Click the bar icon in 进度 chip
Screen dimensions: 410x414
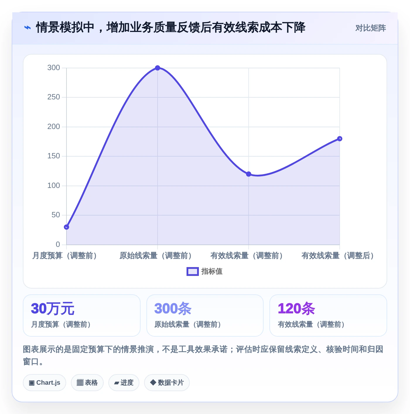coord(117,383)
